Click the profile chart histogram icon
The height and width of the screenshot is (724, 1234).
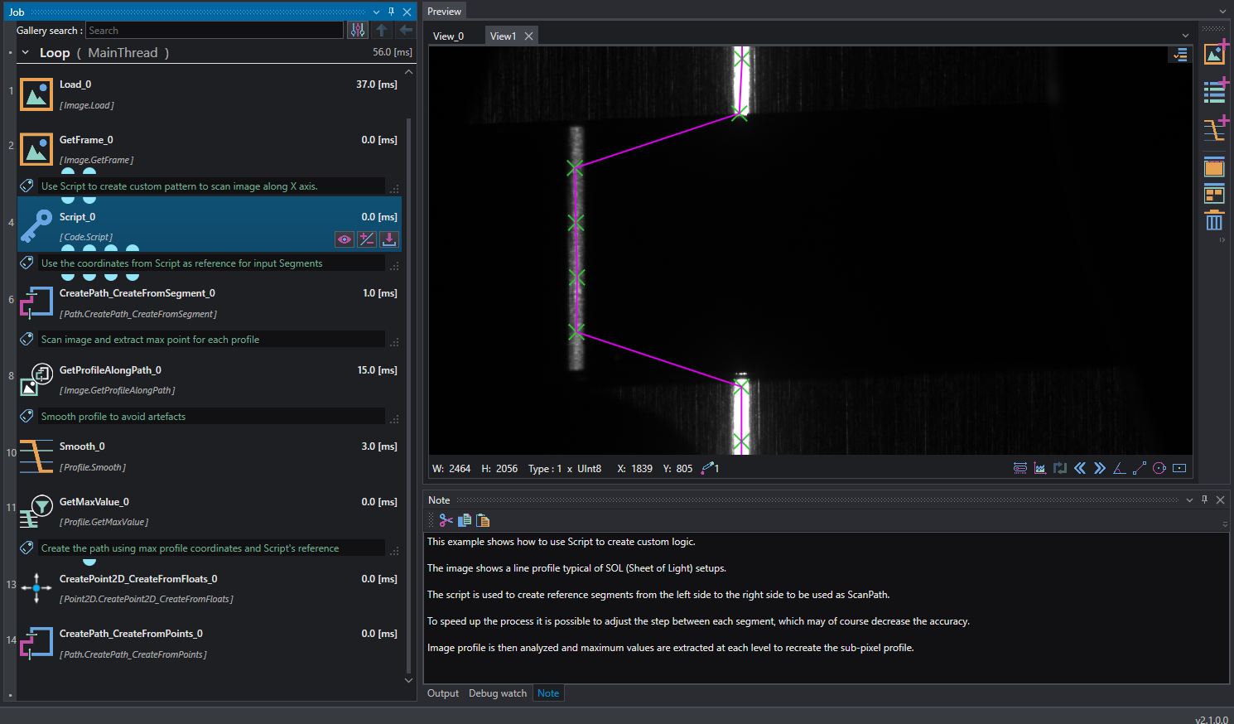click(x=1040, y=468)
